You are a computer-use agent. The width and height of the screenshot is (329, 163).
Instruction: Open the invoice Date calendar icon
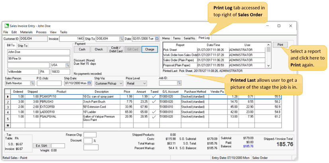157,39
